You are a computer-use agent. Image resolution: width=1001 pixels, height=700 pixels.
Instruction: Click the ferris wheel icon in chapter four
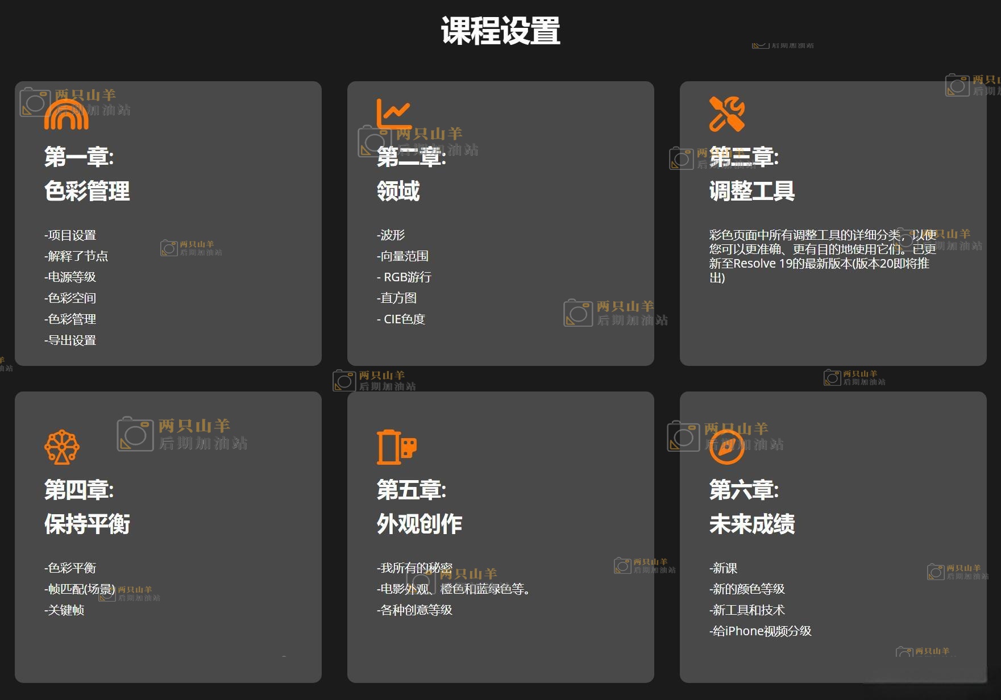click(62, 447)
